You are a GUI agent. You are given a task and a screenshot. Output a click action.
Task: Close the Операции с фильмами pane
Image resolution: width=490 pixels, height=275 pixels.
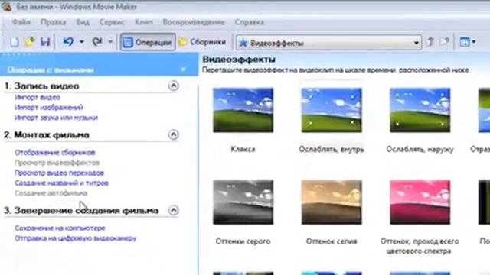pos(184,70)
